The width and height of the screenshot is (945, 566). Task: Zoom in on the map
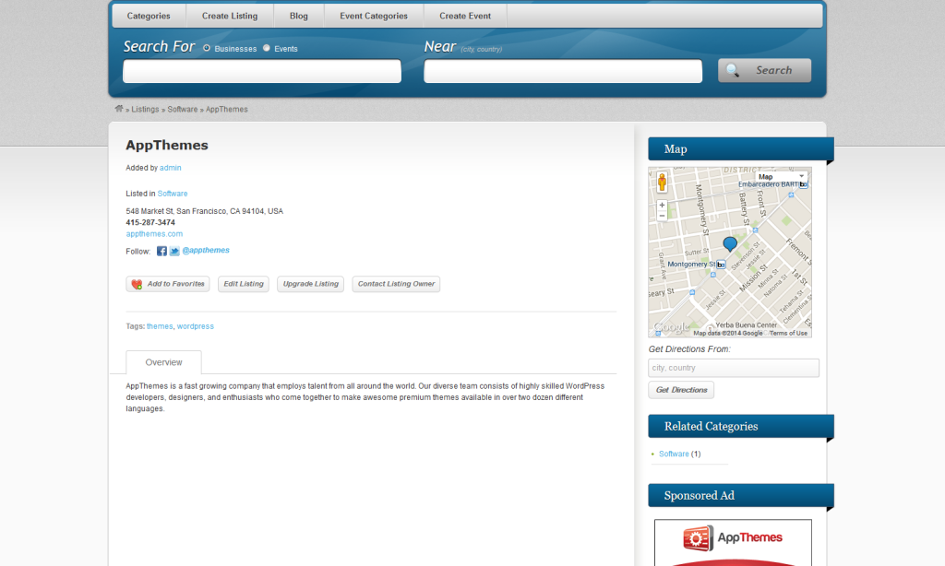pos(662,206)
